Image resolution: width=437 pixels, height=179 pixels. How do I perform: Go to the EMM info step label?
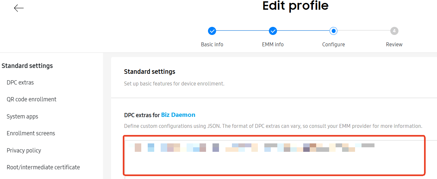click(x=273, y=44)
